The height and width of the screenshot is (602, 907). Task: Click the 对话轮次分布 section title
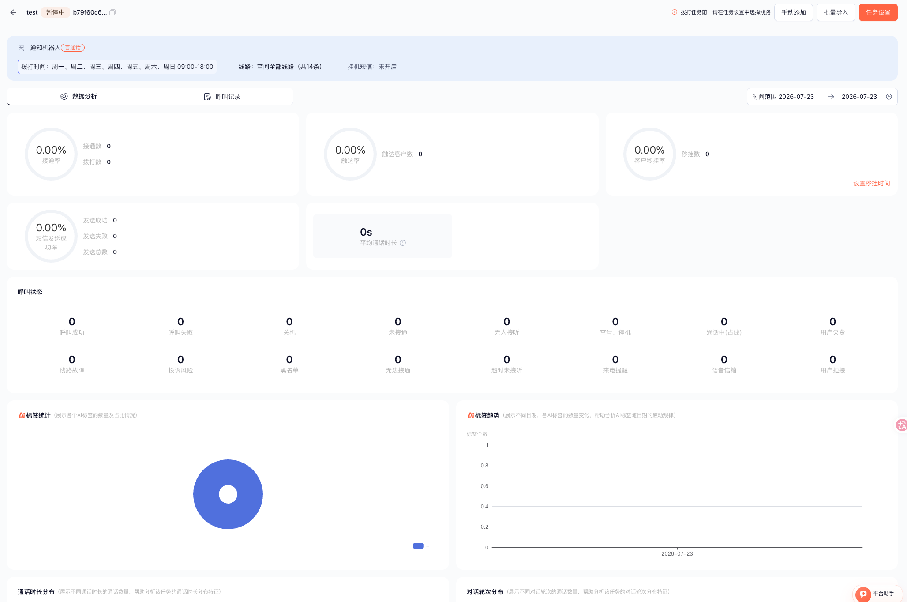(485, 592)
